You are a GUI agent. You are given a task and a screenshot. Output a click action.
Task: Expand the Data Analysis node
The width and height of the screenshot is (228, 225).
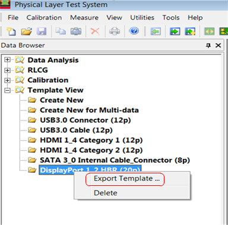click(7, 60)
